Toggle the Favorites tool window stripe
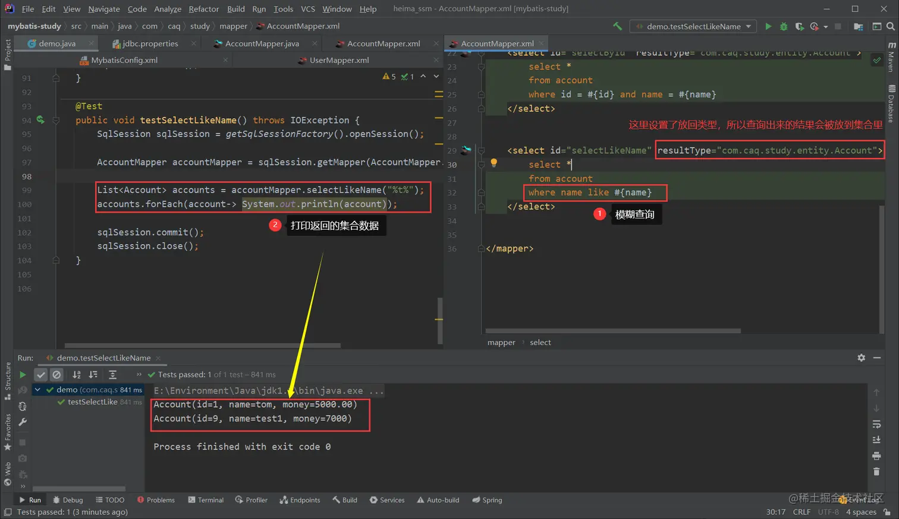The image size is (899, 519). (x=7, y=432)
